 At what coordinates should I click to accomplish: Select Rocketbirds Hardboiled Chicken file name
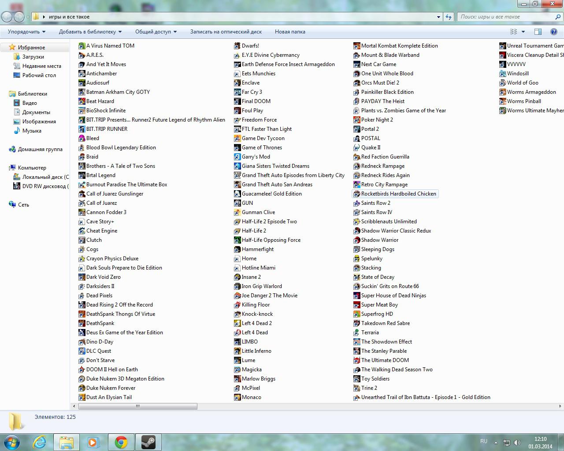point(399,194)
